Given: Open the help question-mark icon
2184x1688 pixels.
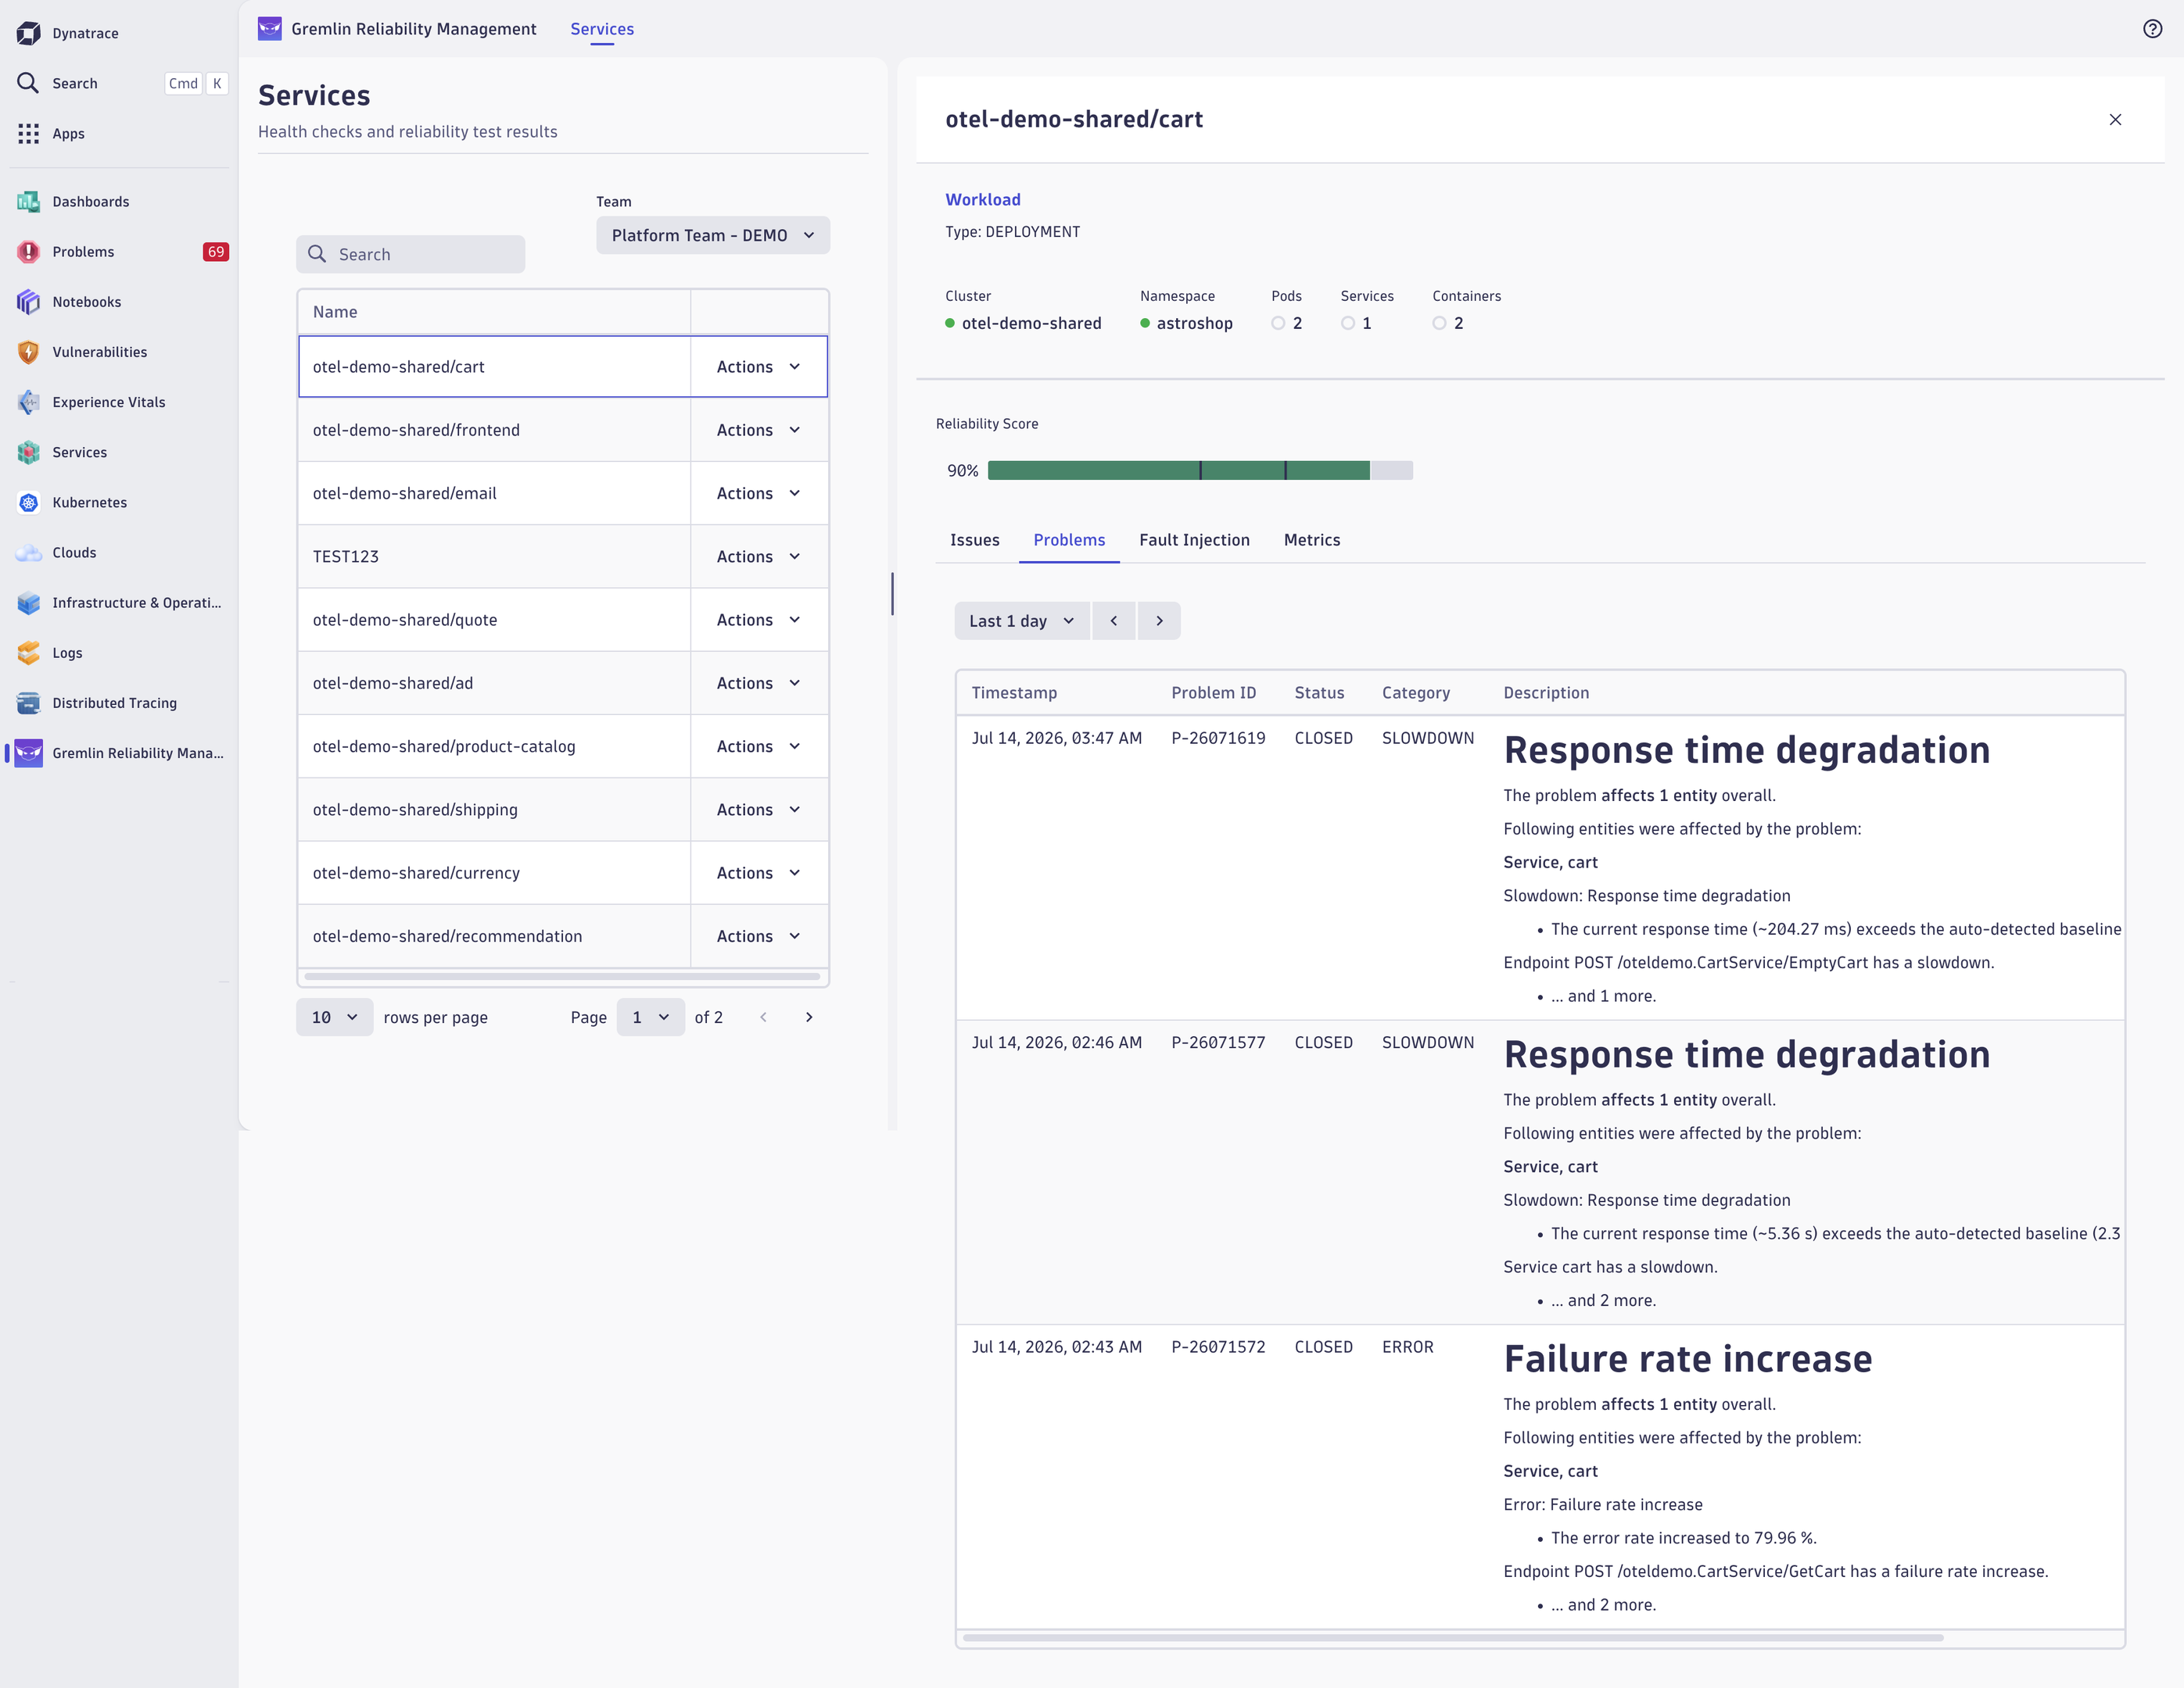Looking at the screenshot, I should point(2152,28).
